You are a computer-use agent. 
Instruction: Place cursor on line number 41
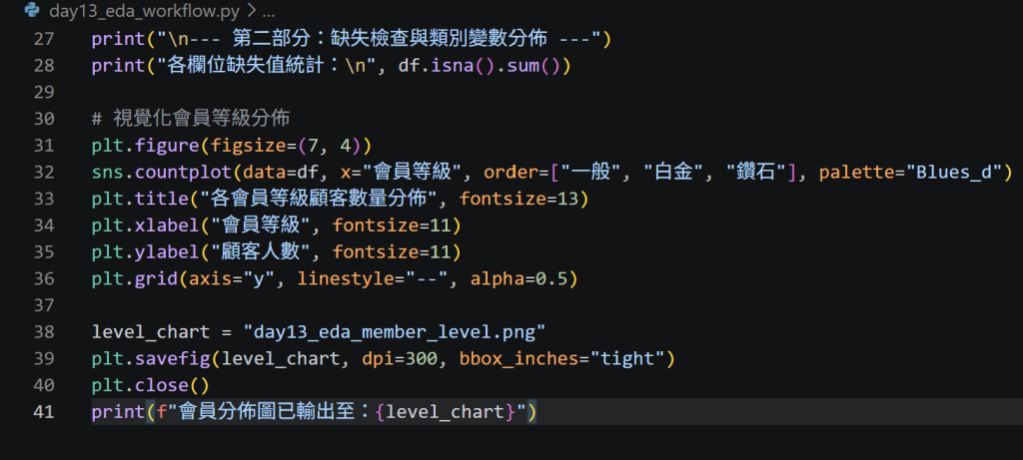pyautogui.click(x=44, y=412)
